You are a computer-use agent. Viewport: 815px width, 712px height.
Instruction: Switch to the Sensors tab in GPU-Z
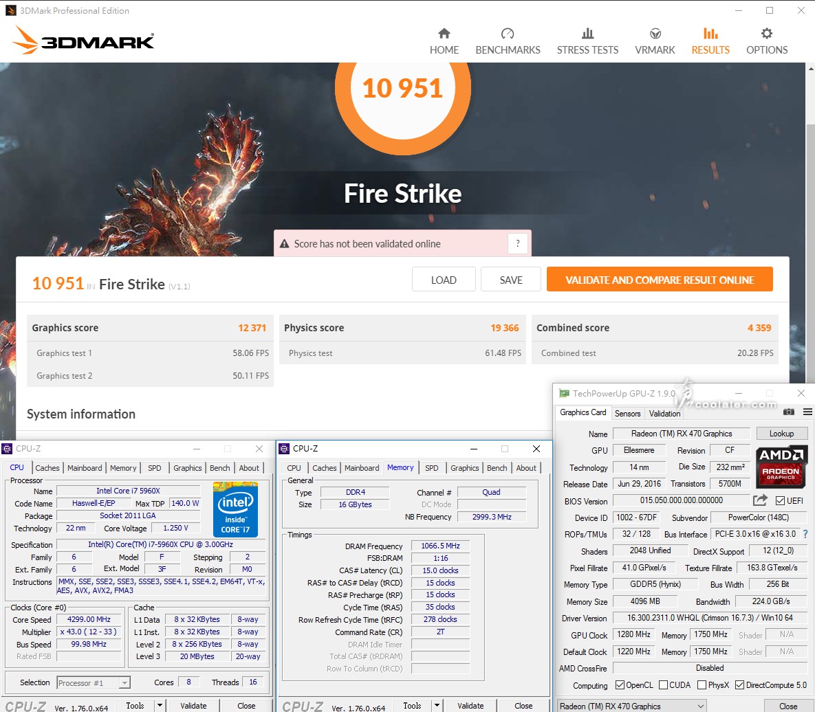pos(627,413)
